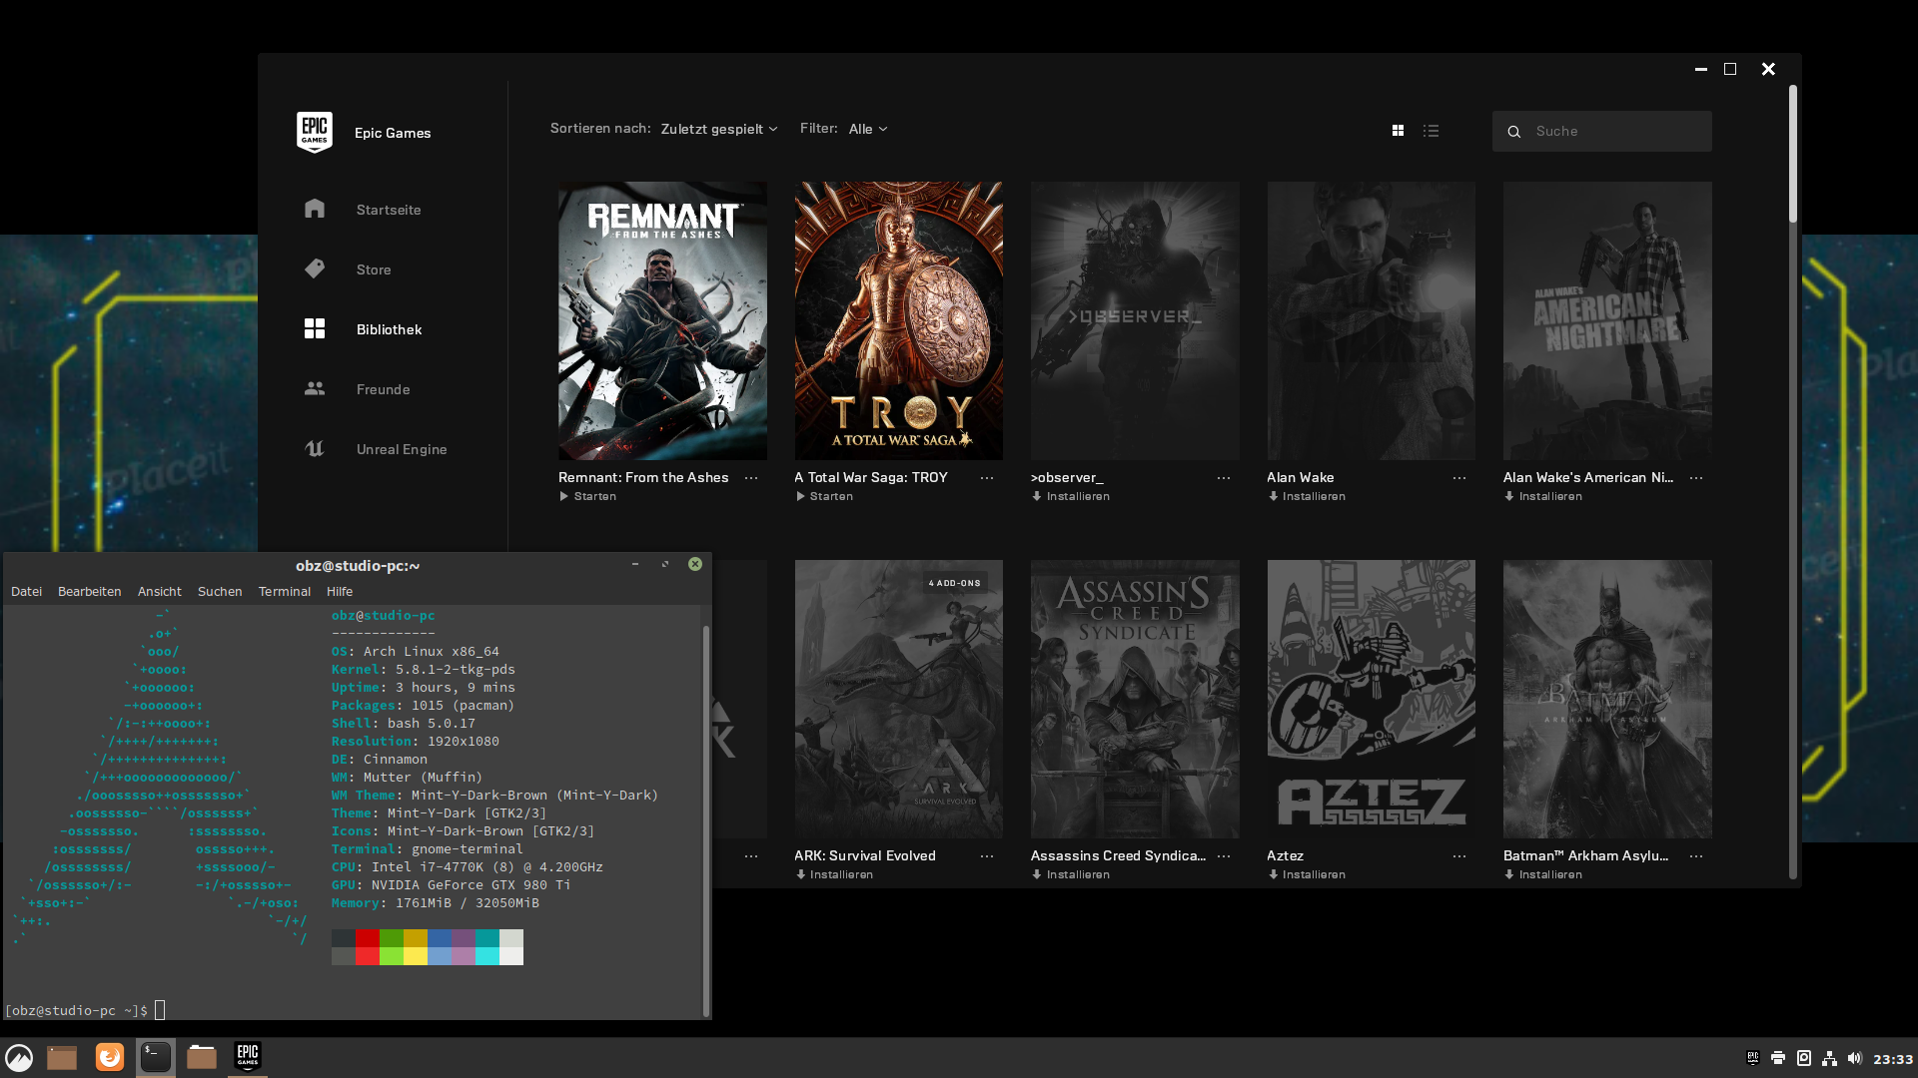Open the Startseite home icon
The width and height of the screenshot is (1918, 1078).
315,209
